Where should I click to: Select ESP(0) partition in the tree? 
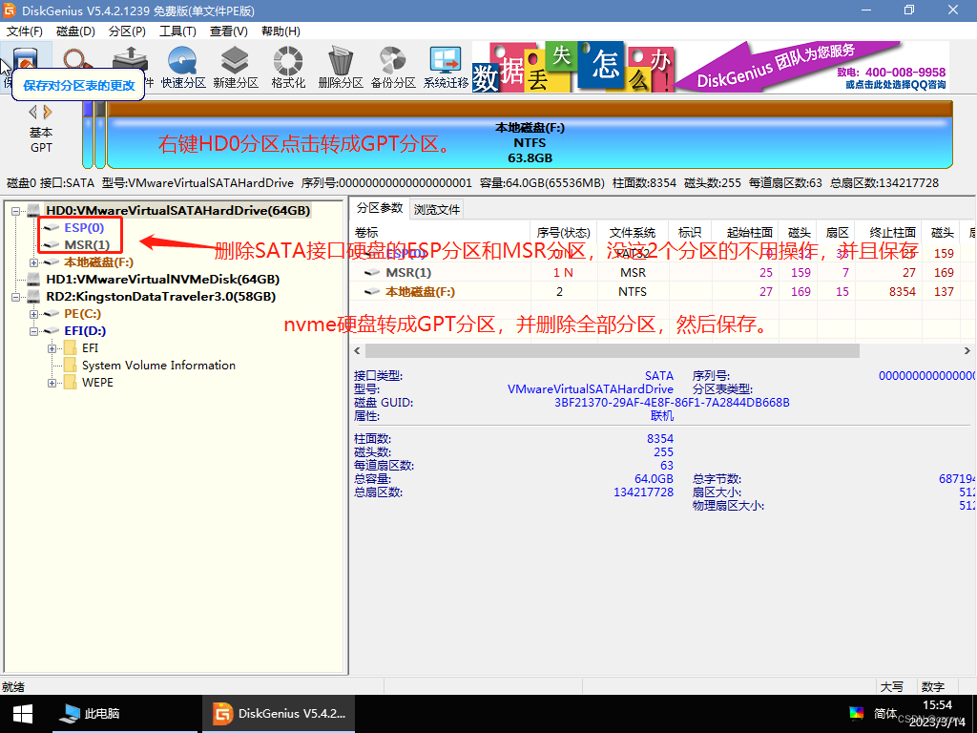(84, 228)
